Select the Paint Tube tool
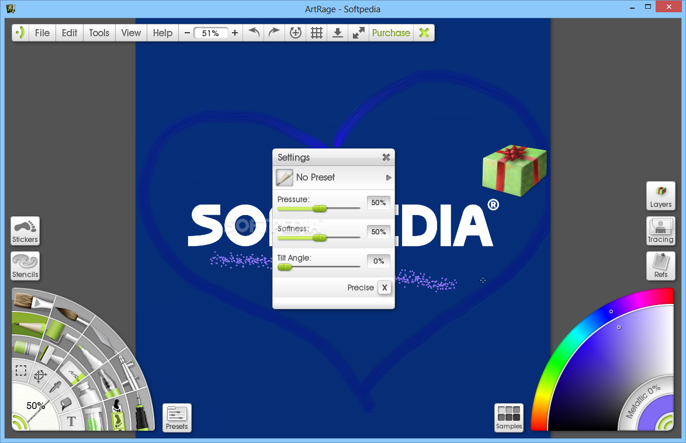The height and width of the screenshot is (443, 686). 89,393
